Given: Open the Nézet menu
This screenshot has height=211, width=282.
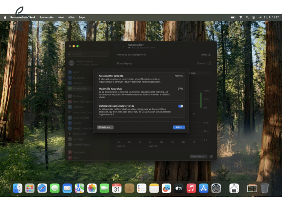Looking at the screenshot, I should (61, 17).
